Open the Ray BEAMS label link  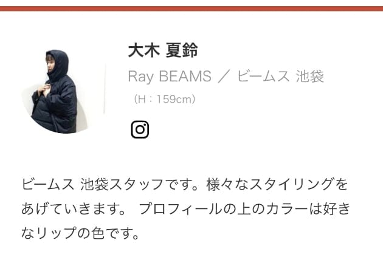(x=170, y=76)
